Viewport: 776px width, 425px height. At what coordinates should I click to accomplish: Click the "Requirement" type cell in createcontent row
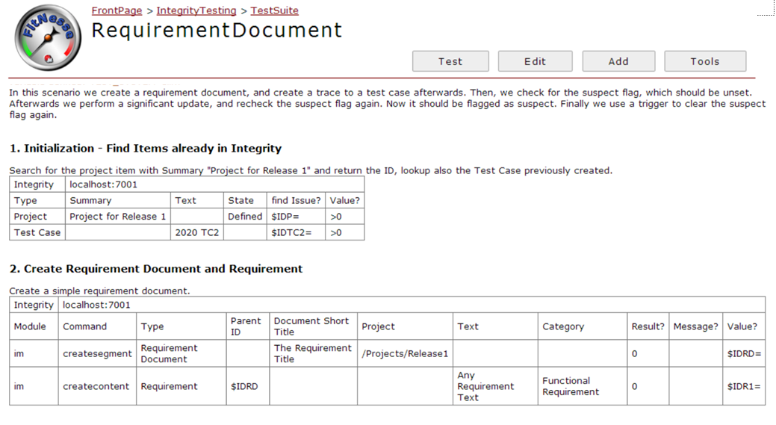181,386
